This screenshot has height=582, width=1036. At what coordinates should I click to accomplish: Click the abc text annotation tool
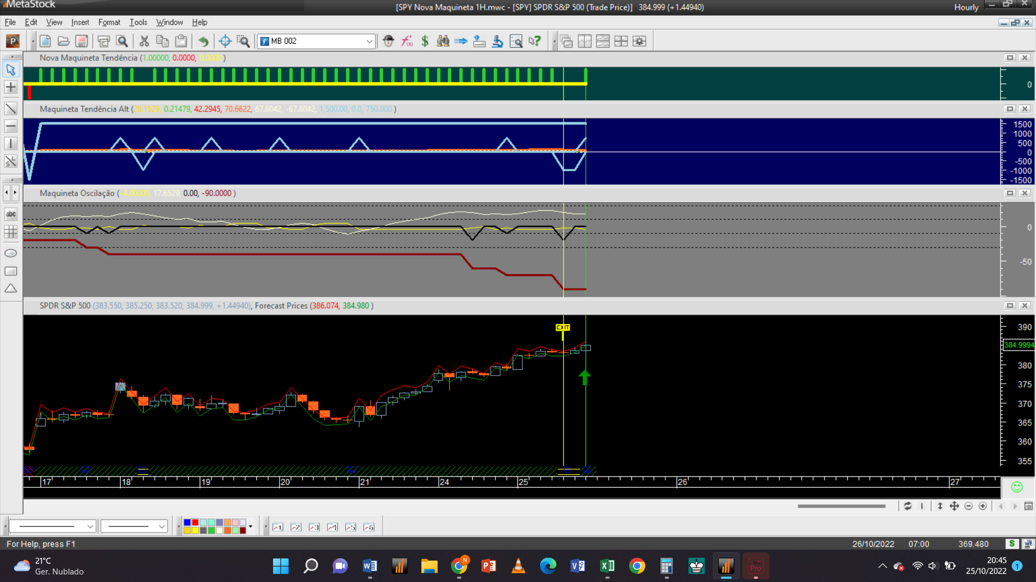11,214
